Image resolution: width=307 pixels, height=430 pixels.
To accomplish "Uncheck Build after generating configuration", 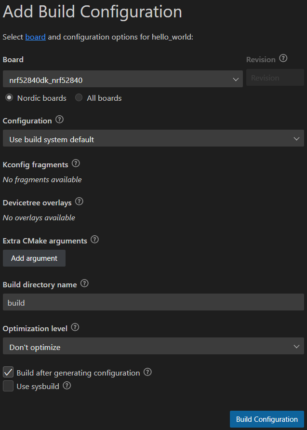I will tap(8, 373).
